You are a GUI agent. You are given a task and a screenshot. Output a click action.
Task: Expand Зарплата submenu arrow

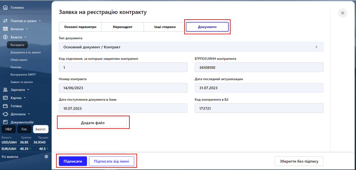coord(28,90)
